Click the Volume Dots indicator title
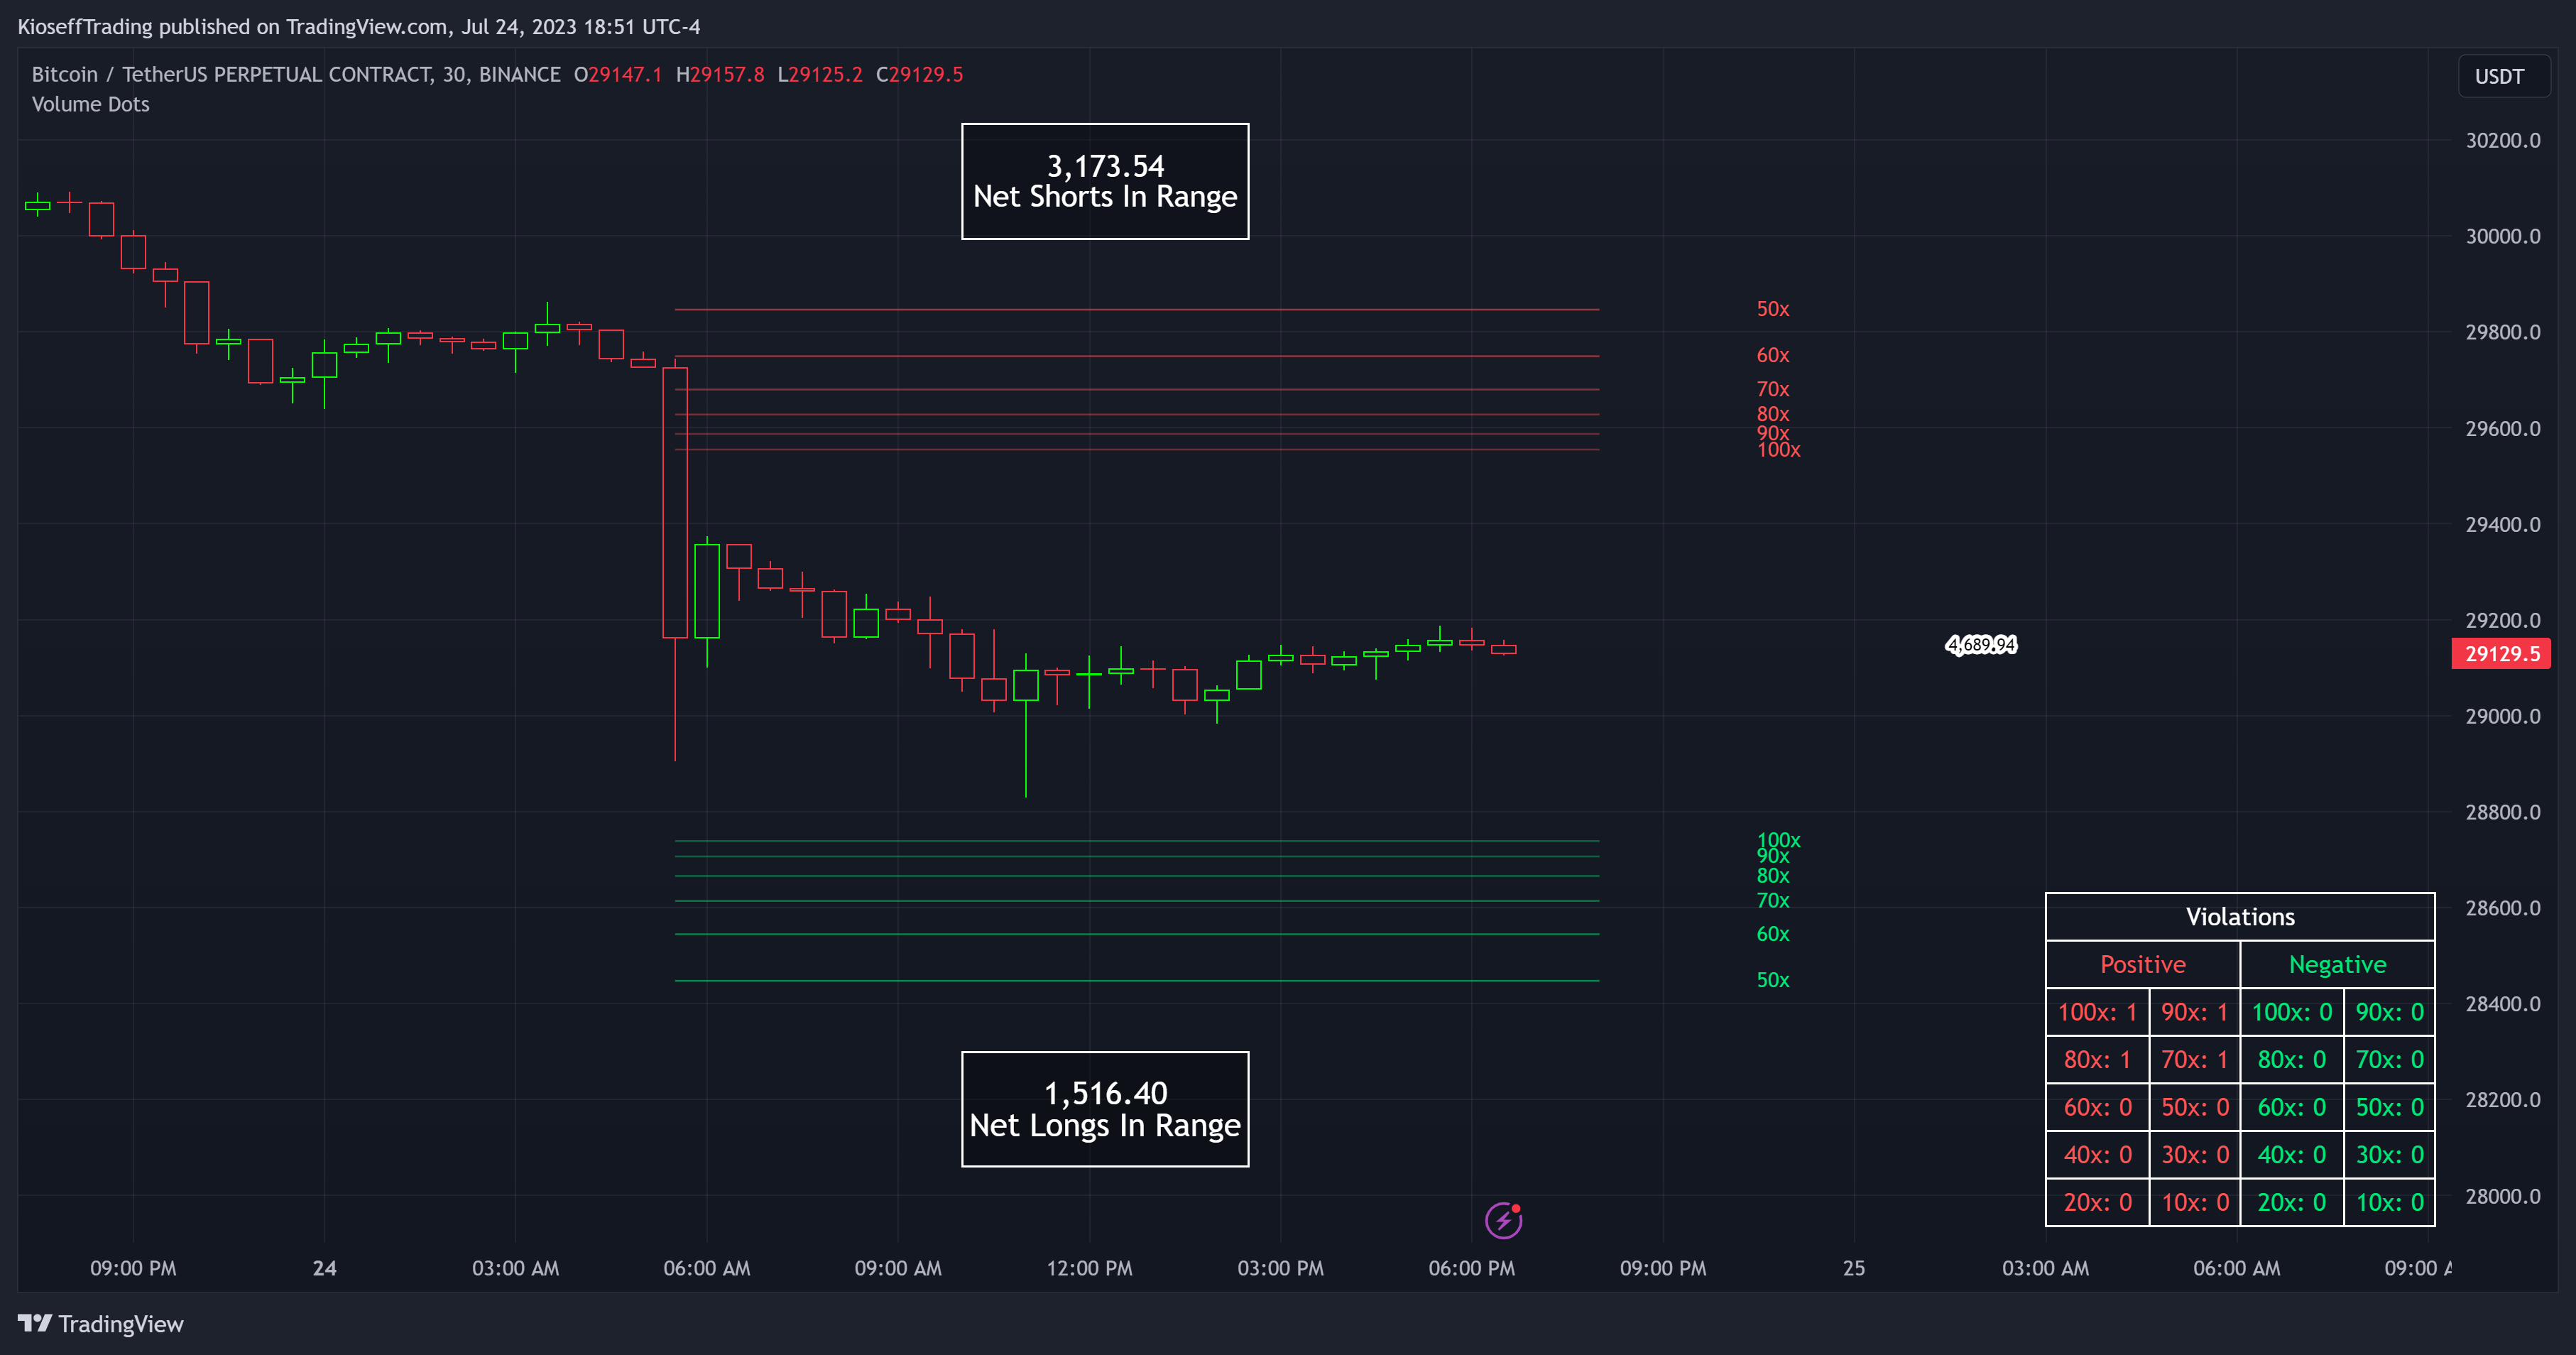 (x=91, y=104)
